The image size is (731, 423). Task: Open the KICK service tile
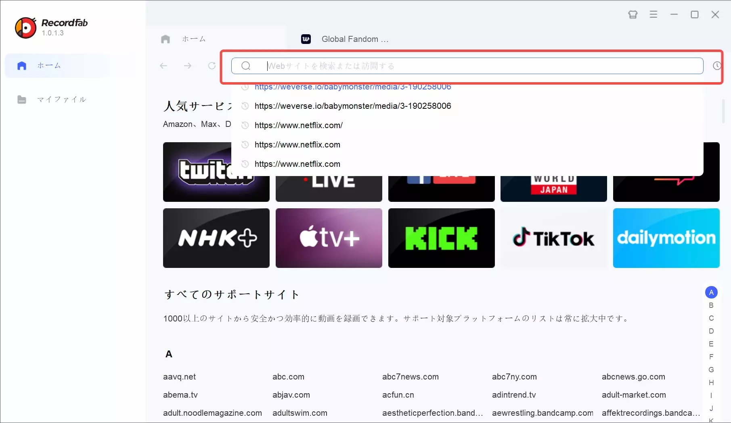click(x=442, y=238)
